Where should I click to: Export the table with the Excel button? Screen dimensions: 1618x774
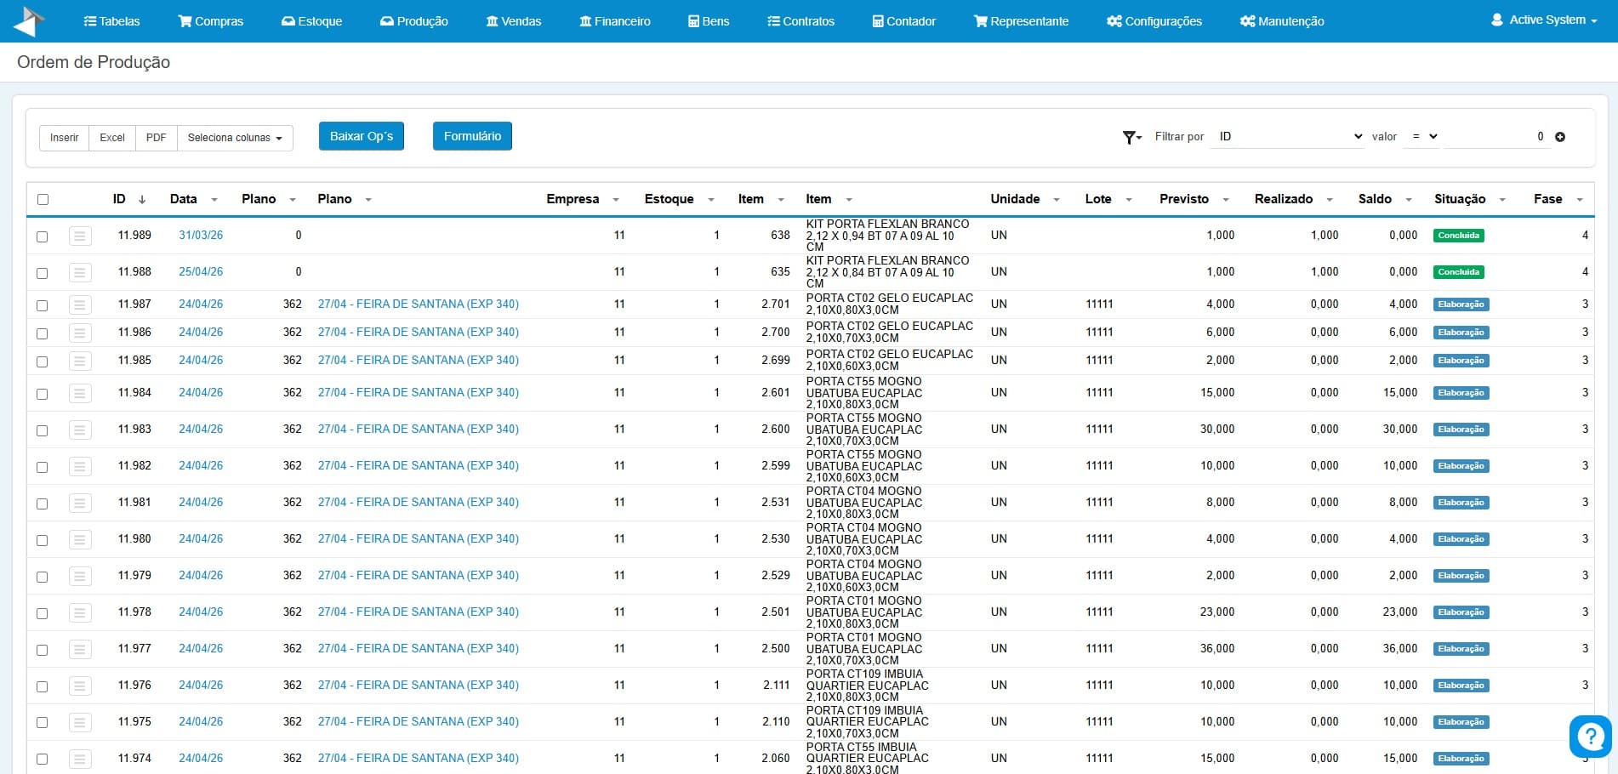pyautogui.click(x=112, y=138)
